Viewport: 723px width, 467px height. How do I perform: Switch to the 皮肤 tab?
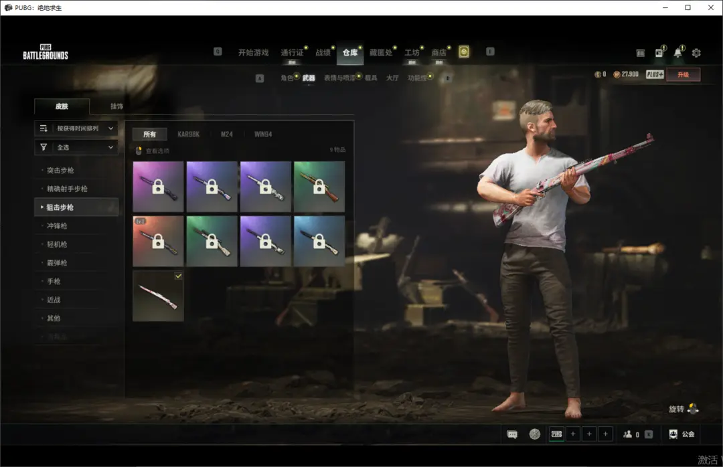[62, 106]
